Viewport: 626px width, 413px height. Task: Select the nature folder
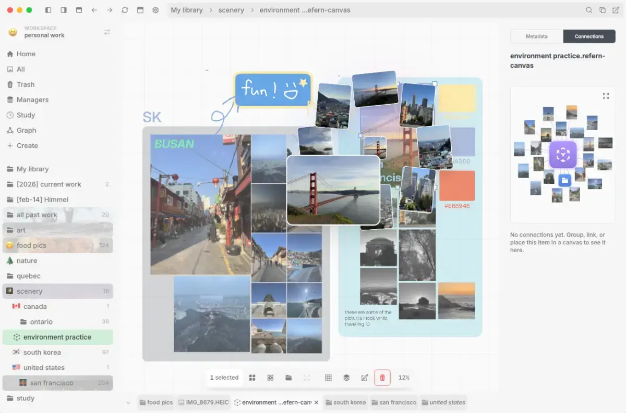[57, 260]
